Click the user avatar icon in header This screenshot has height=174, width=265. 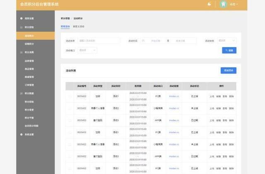coord(224,5)
